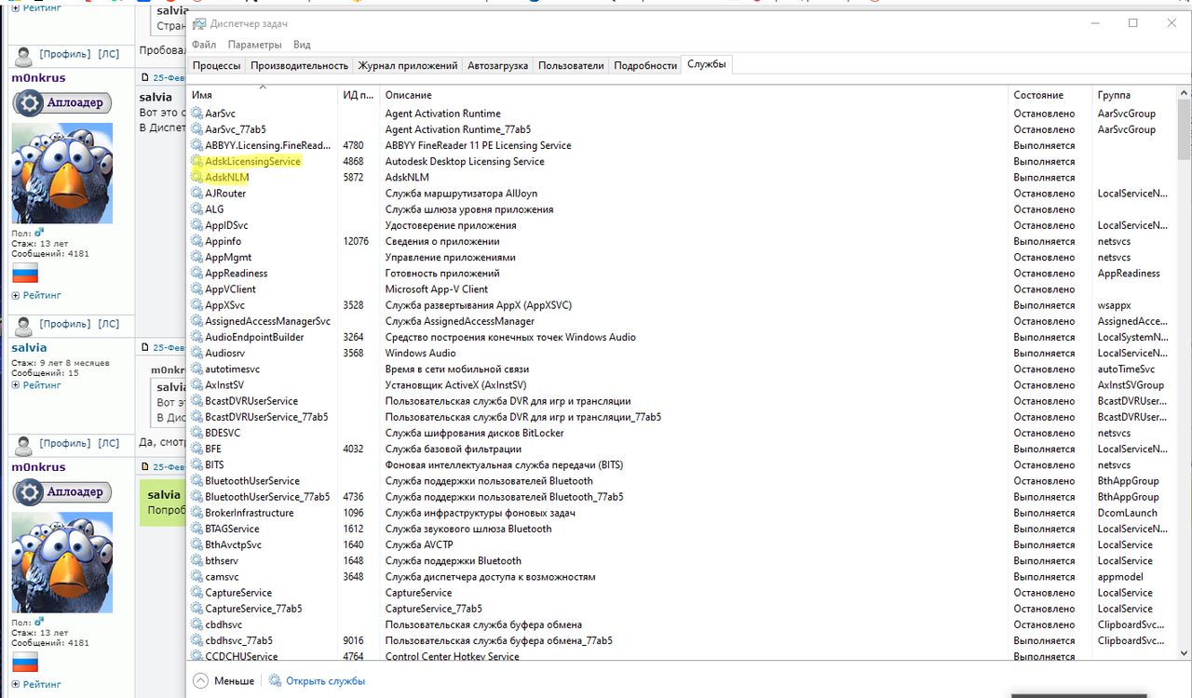Click the [ЛС] link next to salvia's profile
1192x698 pixels.
click(x=109, y=324)
